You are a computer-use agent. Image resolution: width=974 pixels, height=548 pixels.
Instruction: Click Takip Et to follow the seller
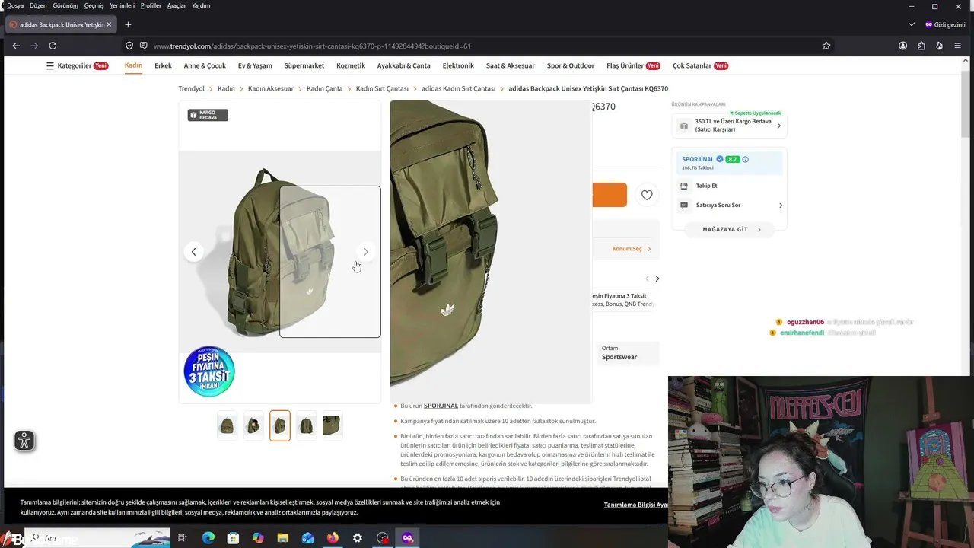tap(706, 186)
